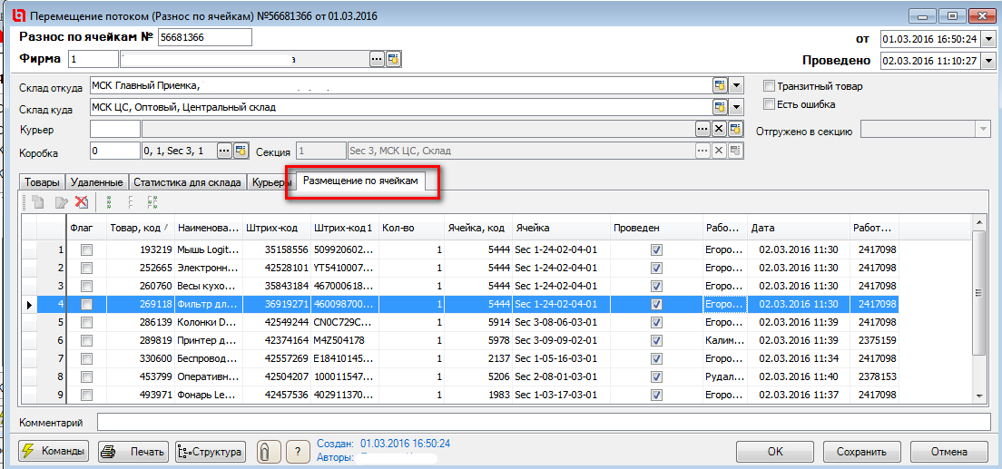Expand the Отгружено в секцию combo box
Image resolution: width=1002 pixels, height=469 pixels.
pyautogui.click(x=982, y=131)
